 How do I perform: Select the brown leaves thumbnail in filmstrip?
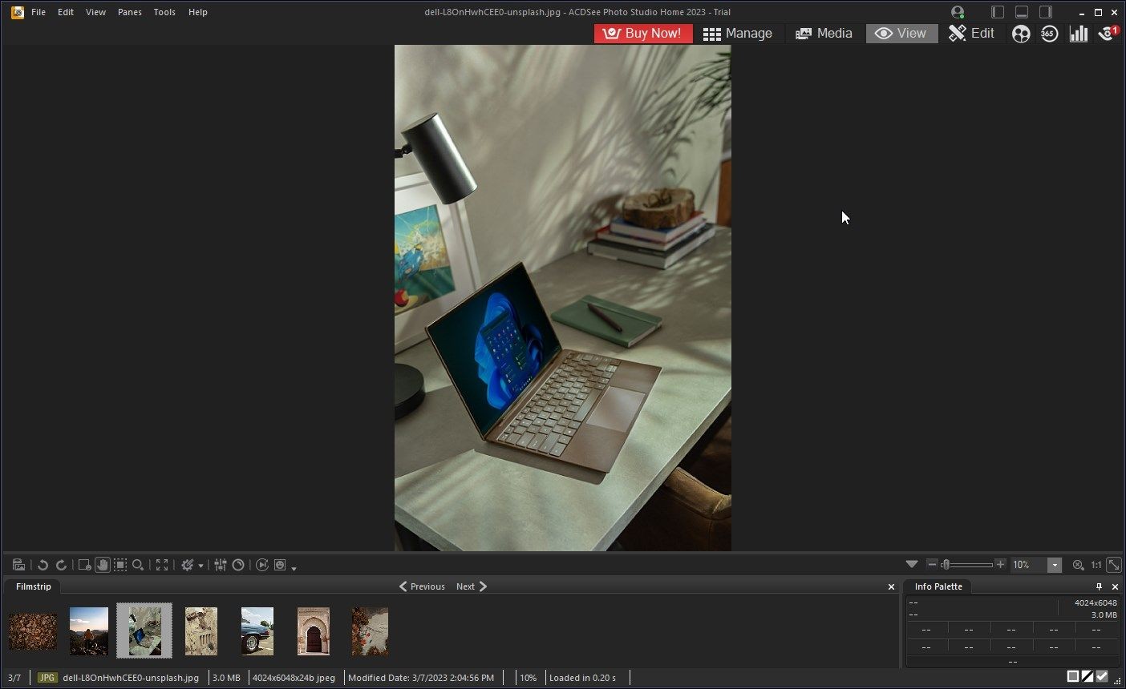coord(33,631)
